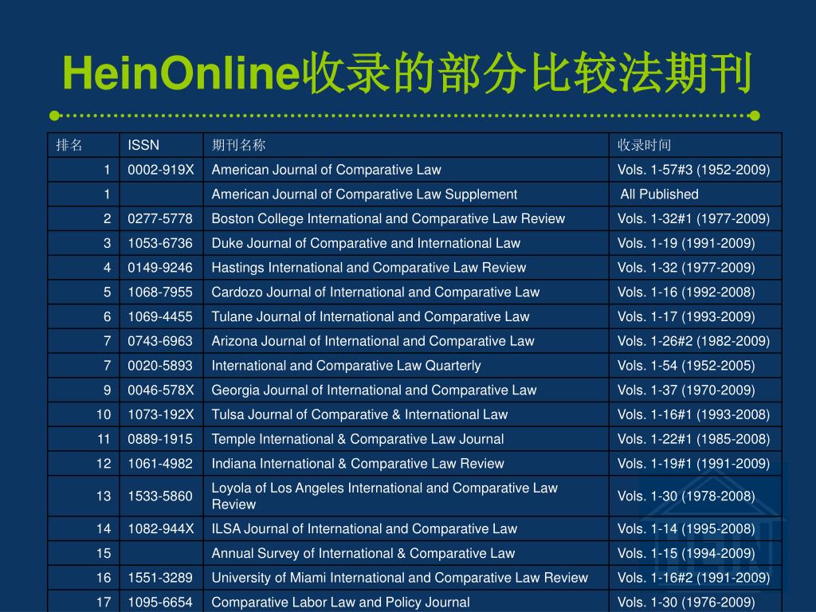This screenshot has height=612, width=816.
Task: Click American Journal of Comparative Law Supplement
Action: pyautogui.click(x=364, y=194)
